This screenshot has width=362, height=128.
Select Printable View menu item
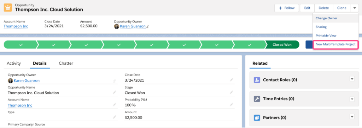pos(336,36)
